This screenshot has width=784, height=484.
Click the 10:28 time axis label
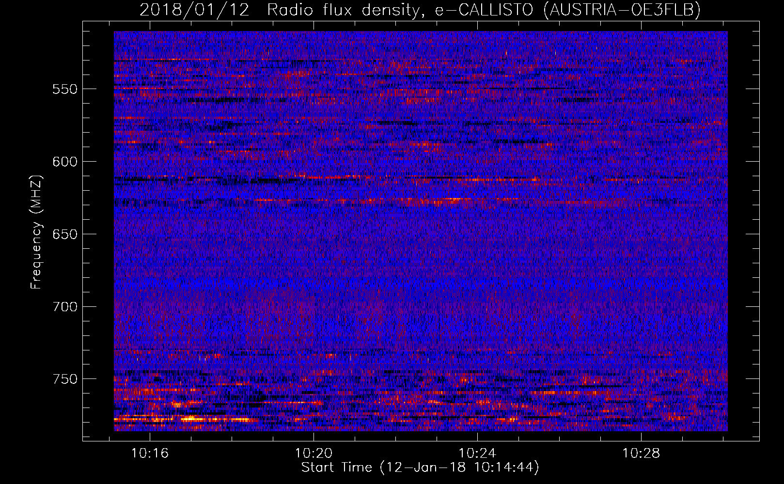[641, 454]
